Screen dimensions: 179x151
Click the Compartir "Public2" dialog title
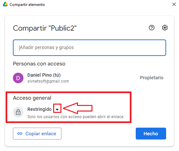(45, 28)
